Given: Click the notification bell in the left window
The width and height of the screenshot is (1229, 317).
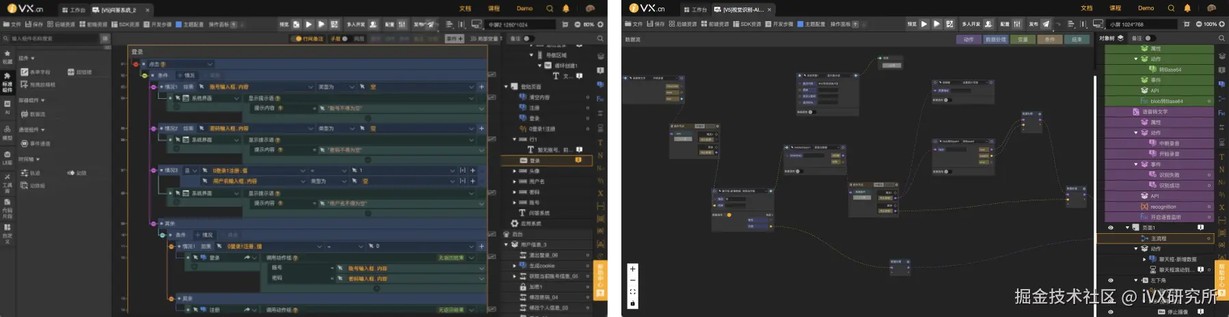Looking at the screenshot, I should [566, 8].
